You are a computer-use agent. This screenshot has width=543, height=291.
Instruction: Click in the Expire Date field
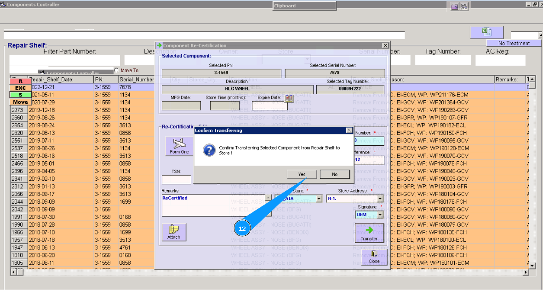tap(270, 106)
